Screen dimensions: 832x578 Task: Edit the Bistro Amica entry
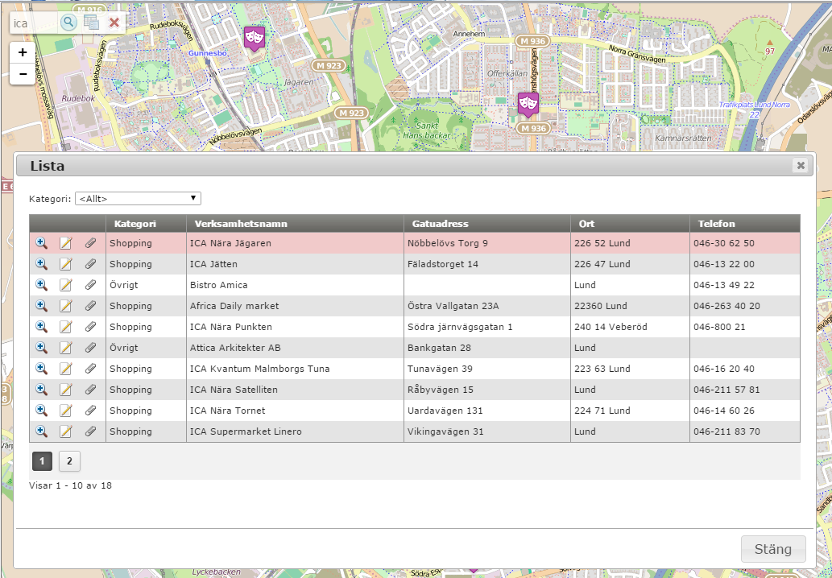pos(66,285)
